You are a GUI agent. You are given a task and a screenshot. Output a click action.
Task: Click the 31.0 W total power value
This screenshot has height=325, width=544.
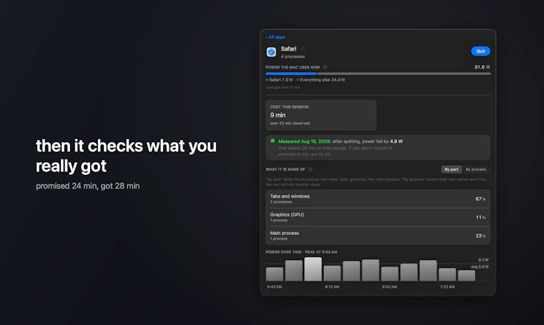point(482,67)
